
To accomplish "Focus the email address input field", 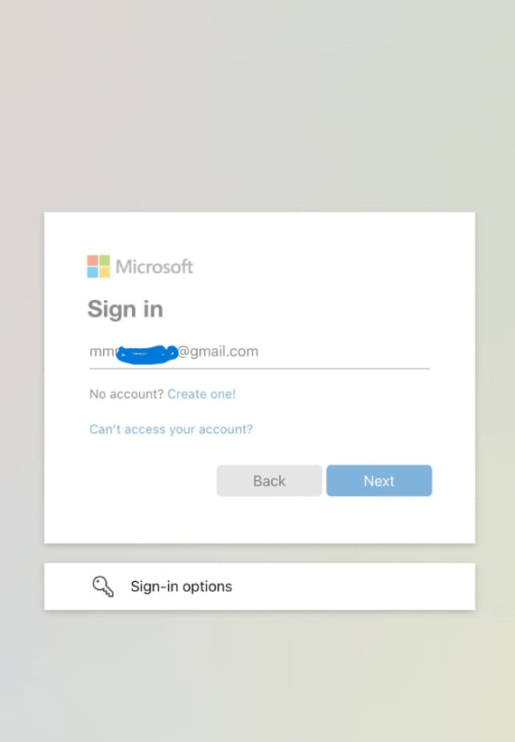I will coord(259,352).
